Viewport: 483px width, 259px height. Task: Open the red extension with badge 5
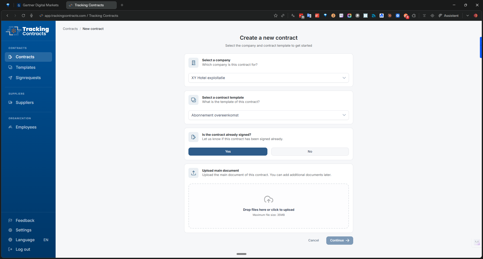click(x=406, y=16)
